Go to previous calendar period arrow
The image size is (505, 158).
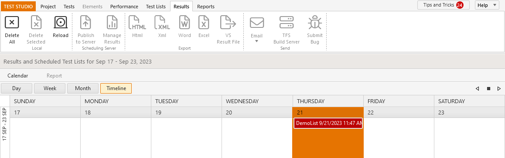[477, 89]
